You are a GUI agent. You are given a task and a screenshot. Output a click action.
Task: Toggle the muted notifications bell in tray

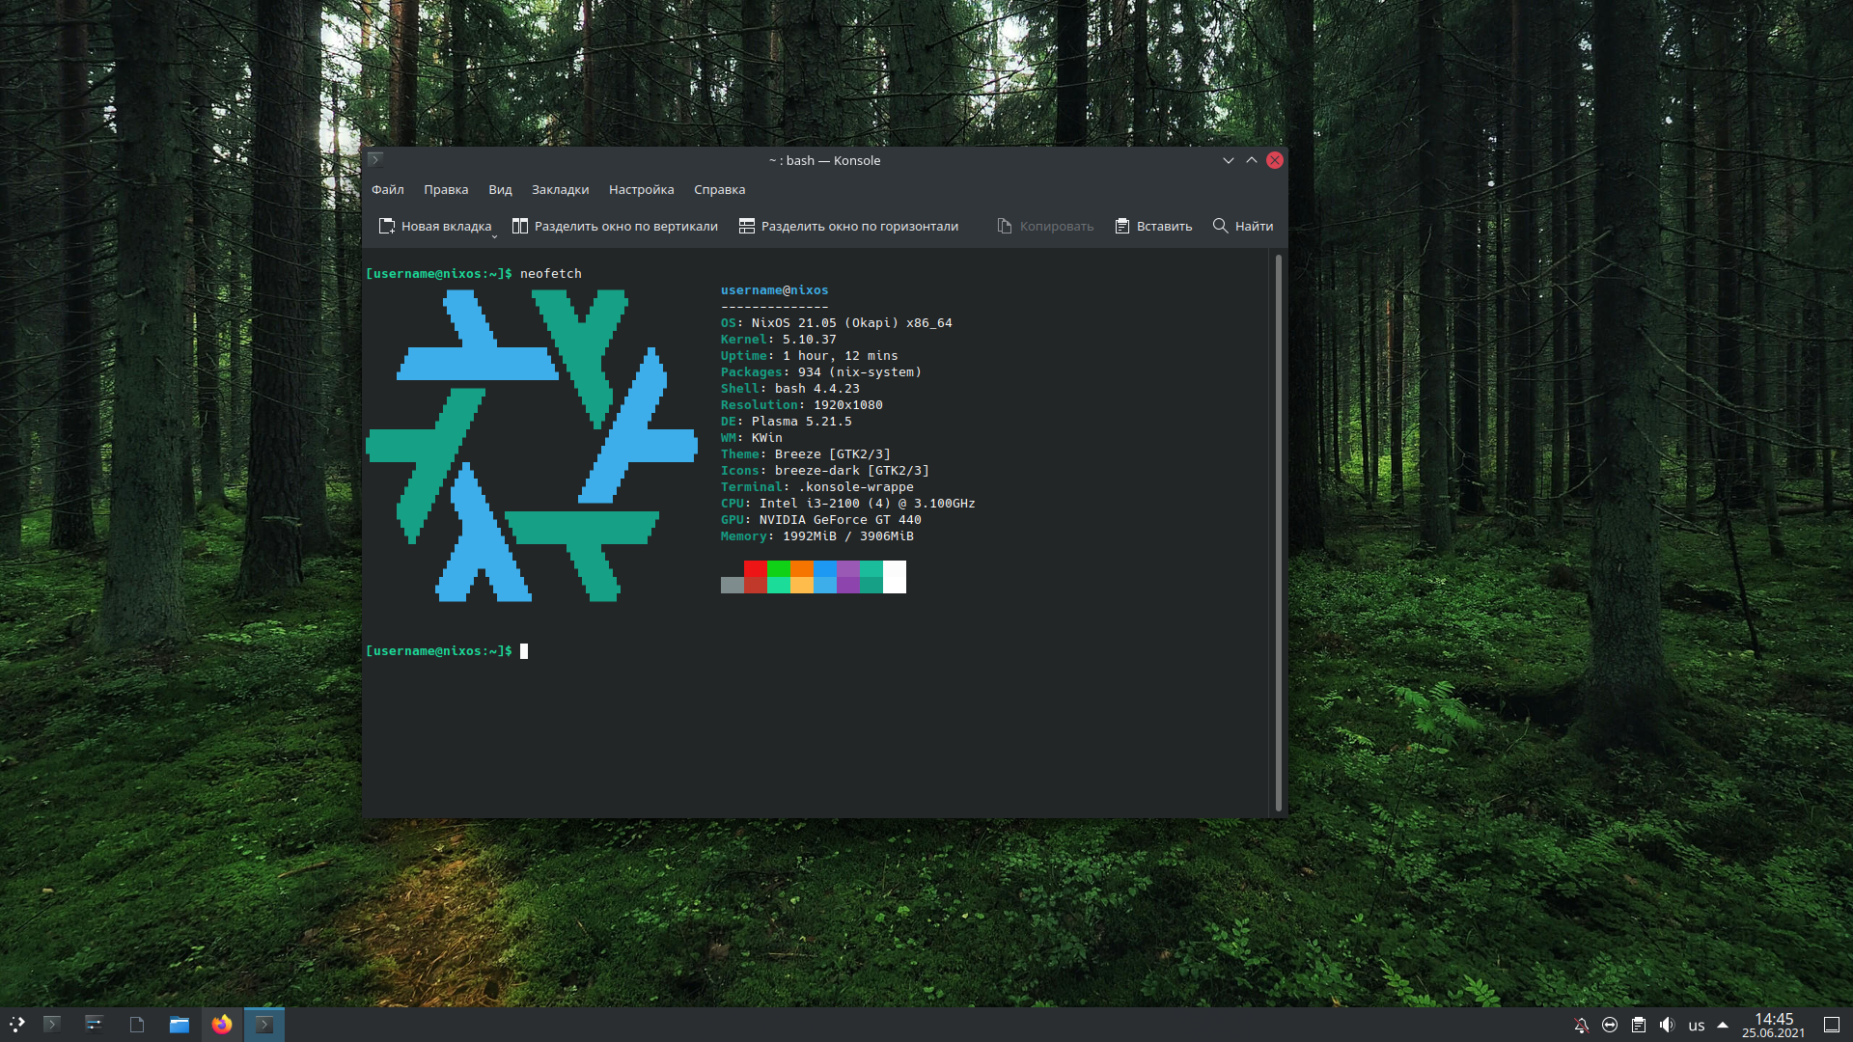pyautogui.click(x=1581, y=1025)
